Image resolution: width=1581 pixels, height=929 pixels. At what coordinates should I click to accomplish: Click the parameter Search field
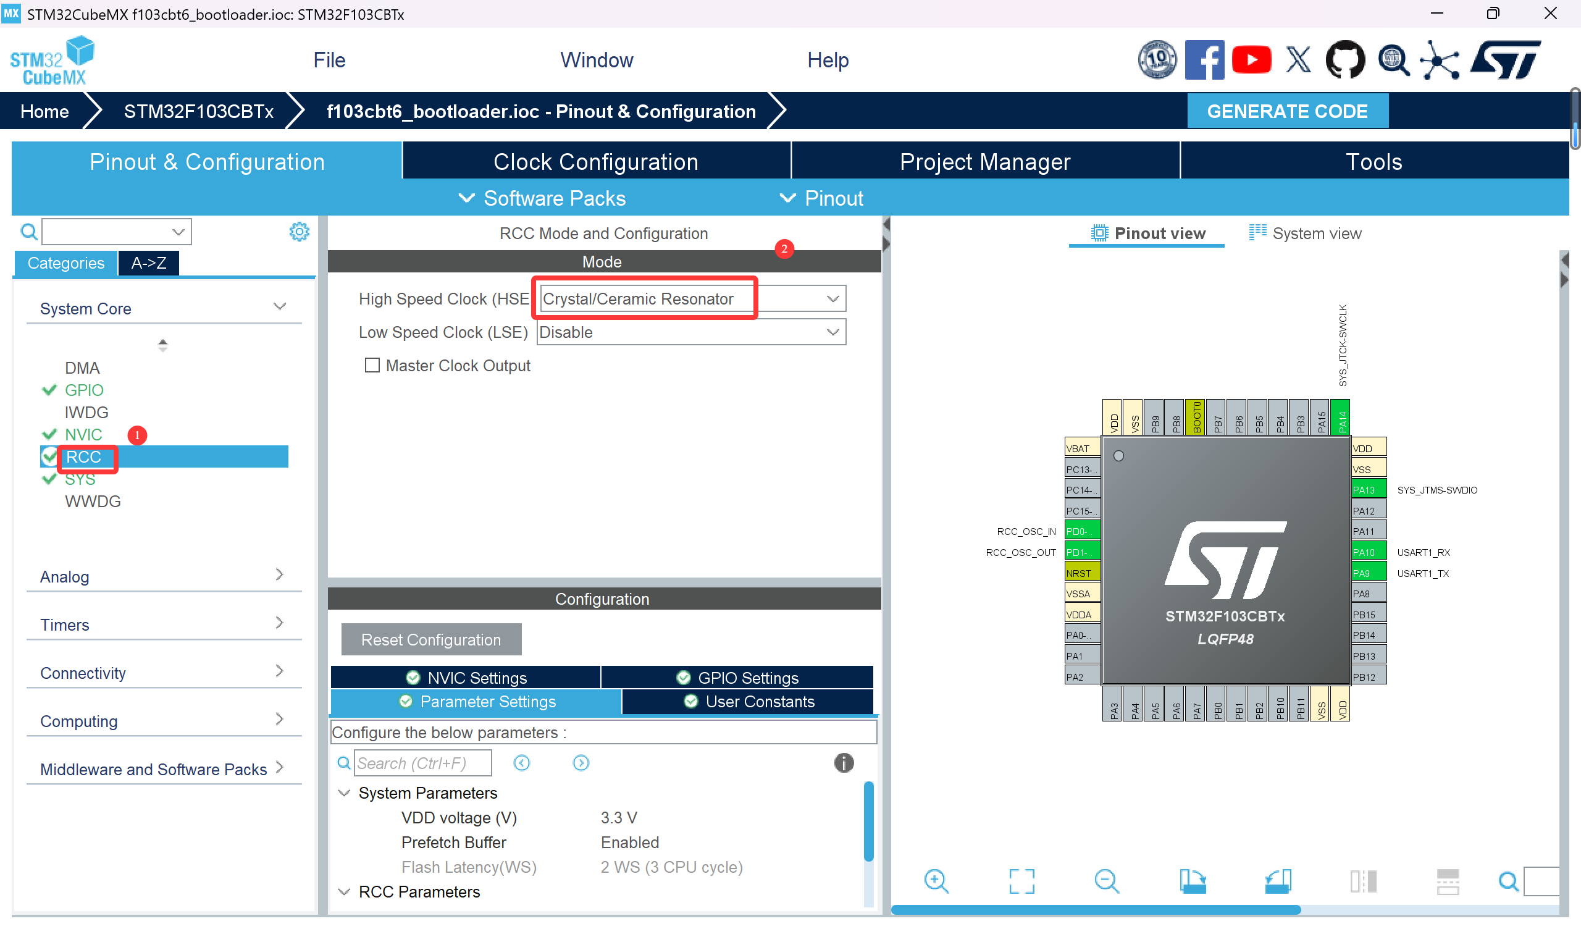(x=424, y=762)
